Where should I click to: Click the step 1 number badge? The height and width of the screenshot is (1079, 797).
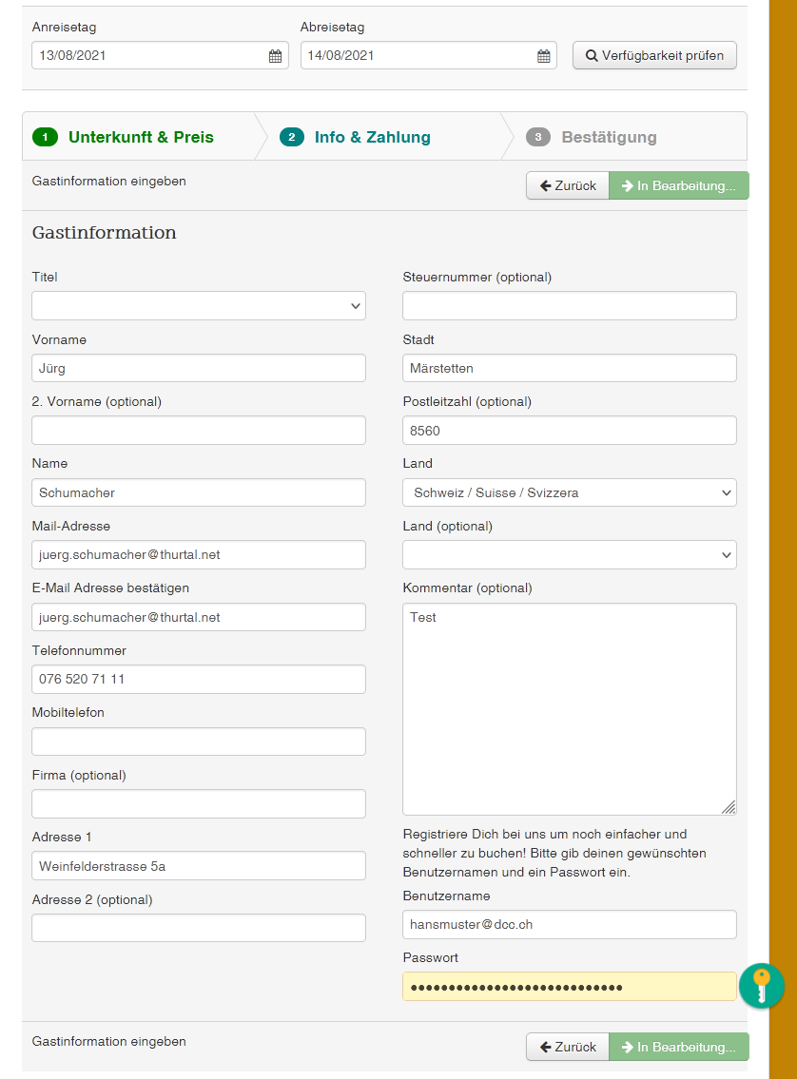(45, 137)
